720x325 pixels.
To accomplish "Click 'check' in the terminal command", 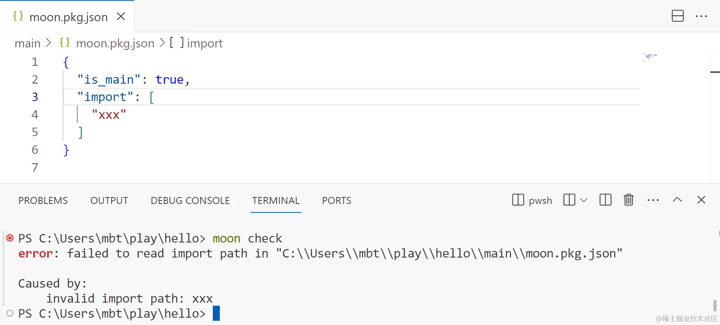I will pos(265,238).
